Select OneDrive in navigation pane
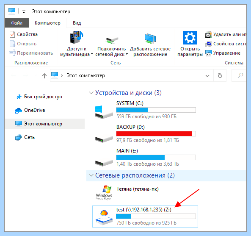Viewport: 251px width, 236px height. pos(35,110)
